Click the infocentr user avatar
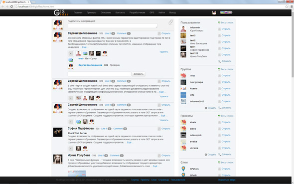 coord(183,29)
